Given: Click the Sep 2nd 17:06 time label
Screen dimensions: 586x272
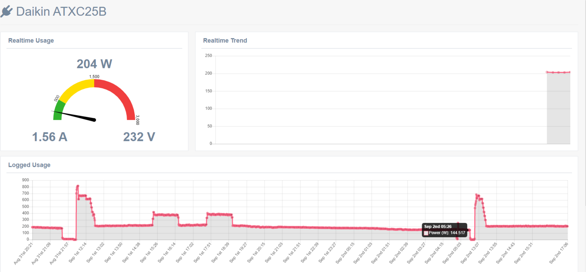Looking at the screenshot, I should click(x=559, y=252).
